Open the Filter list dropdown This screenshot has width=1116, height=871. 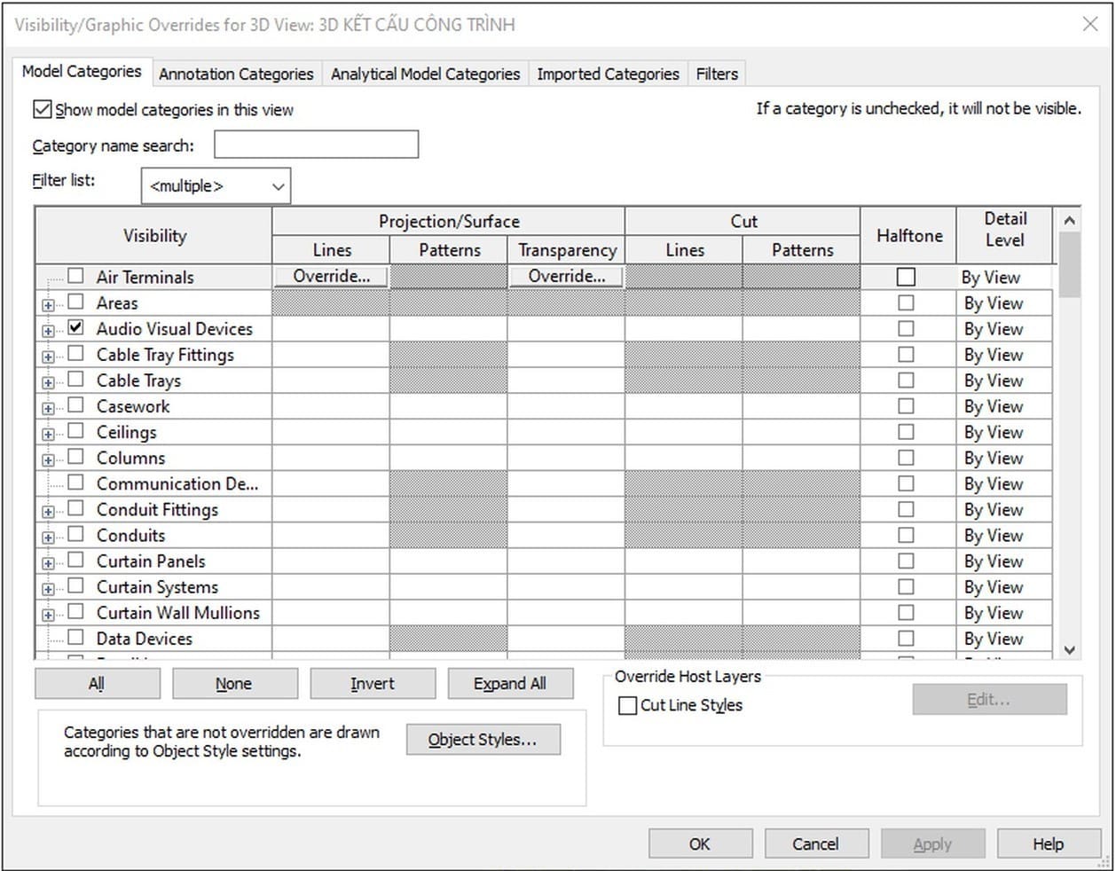click(216, 186)
